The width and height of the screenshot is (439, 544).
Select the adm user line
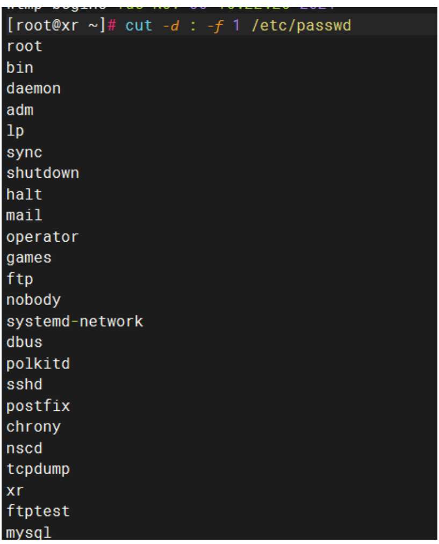[x=20, y=110]
